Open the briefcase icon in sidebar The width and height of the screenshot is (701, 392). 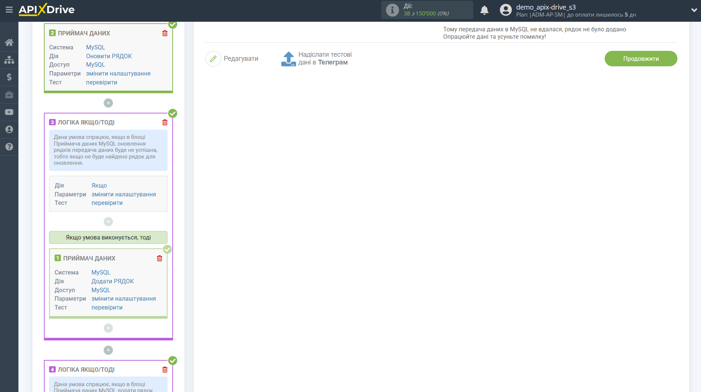[x=9, y=95]
